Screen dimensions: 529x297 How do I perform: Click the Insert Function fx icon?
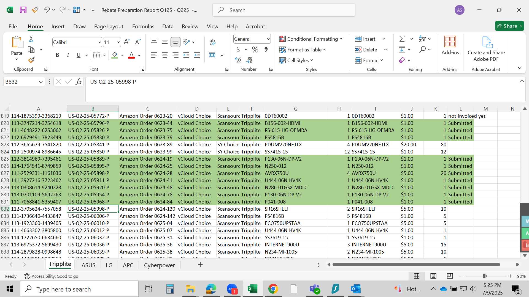(x=79, y=82)
